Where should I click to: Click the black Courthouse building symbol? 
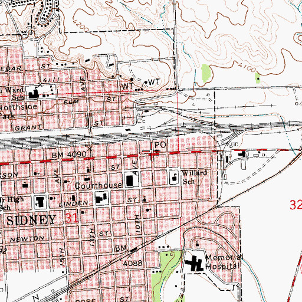click(x=130, y=181)
